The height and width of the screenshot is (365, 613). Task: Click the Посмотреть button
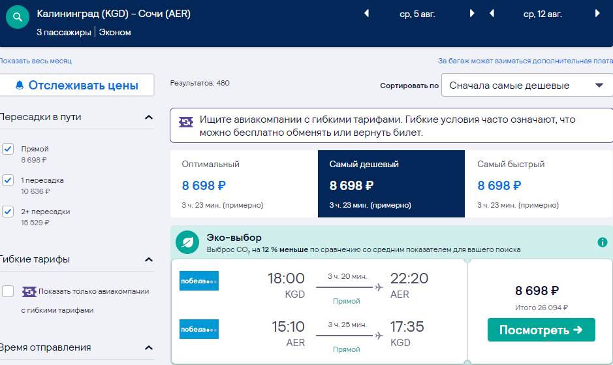tap(541, 330)
